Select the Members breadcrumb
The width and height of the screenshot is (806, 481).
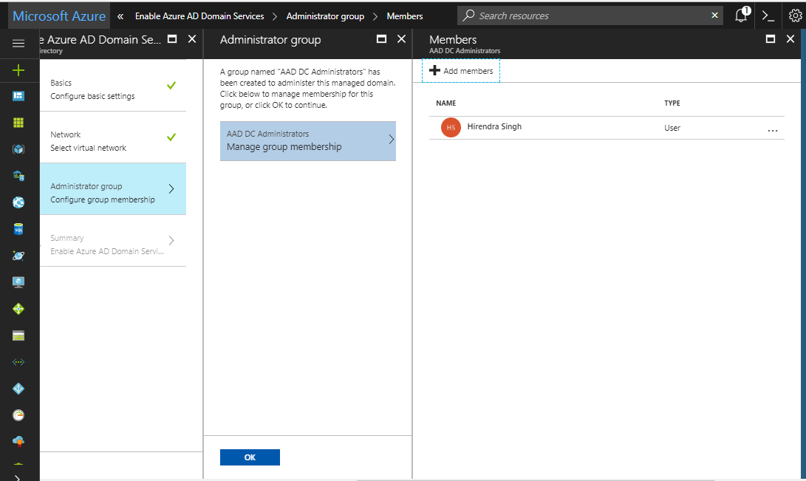coord(405,16)
